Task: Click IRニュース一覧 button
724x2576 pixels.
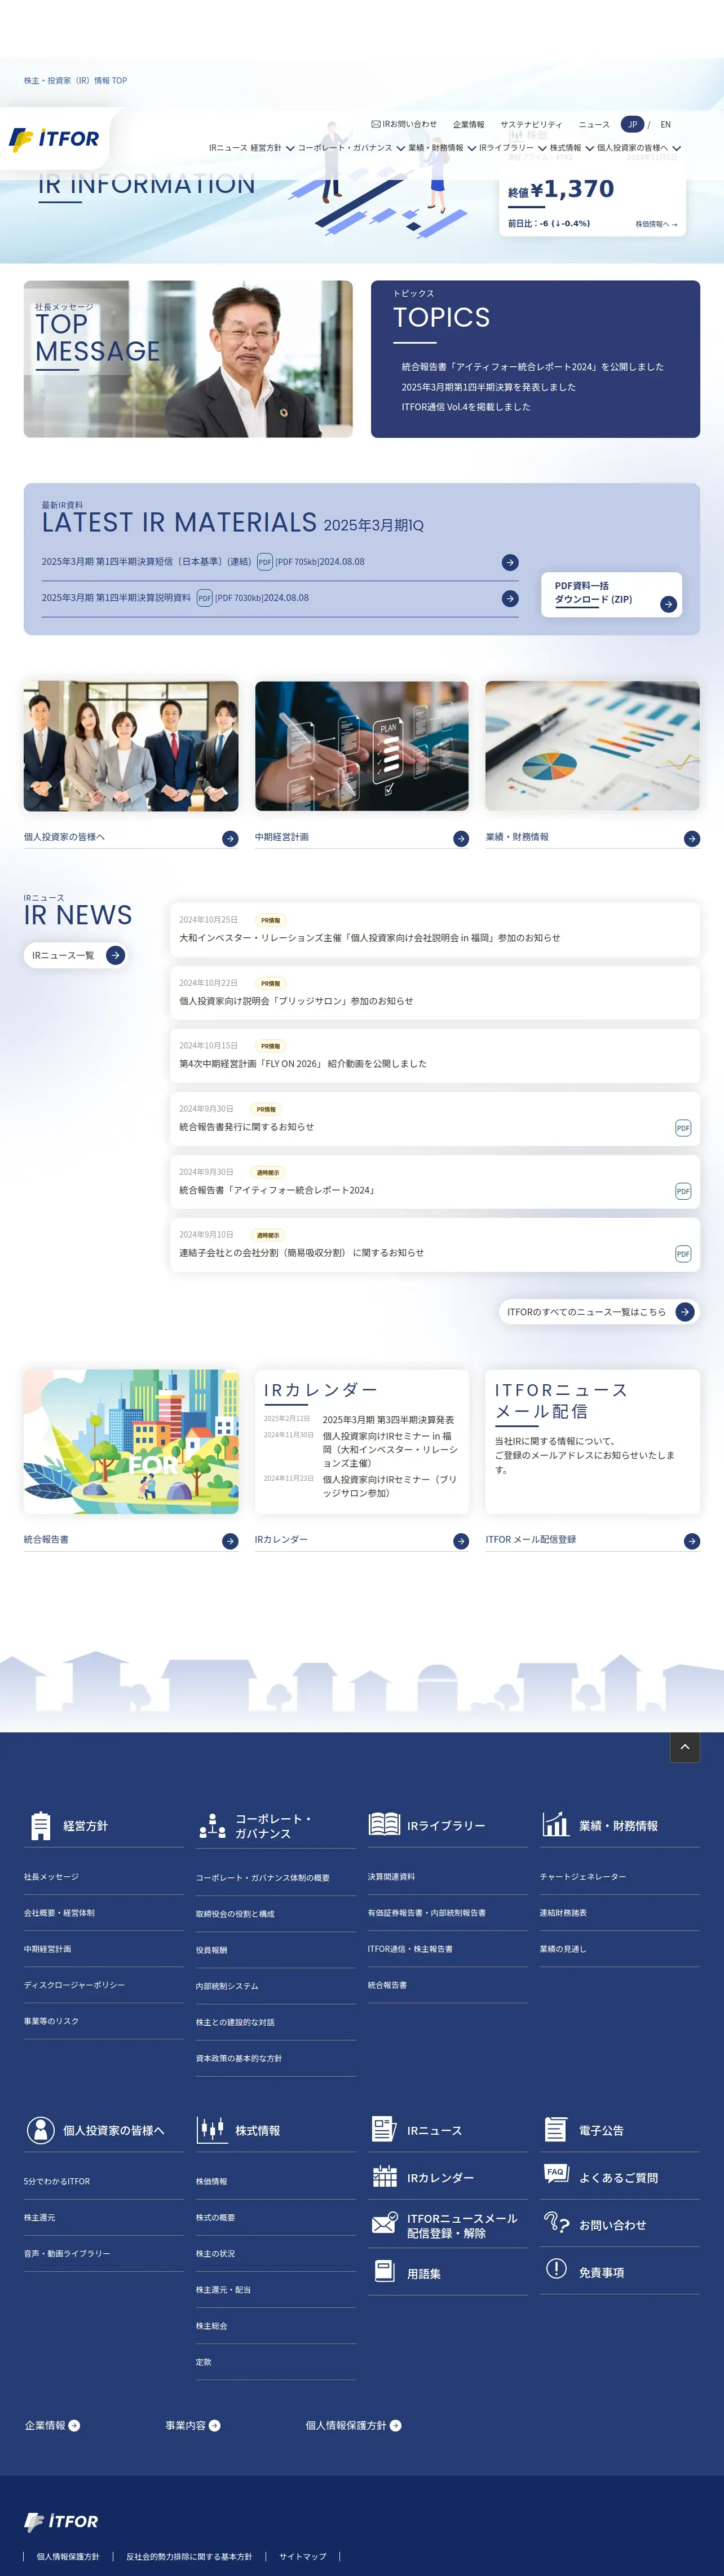Action: coord(76,955)
